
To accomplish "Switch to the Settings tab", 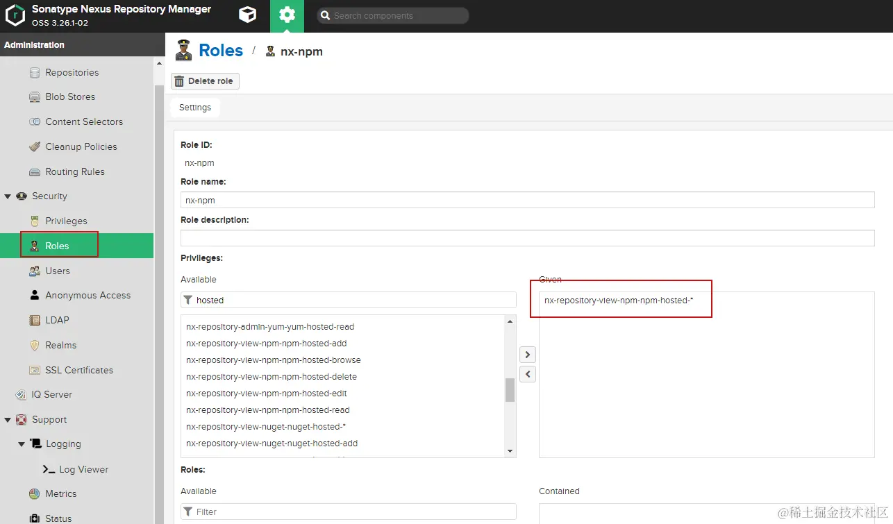I will [195, 108].
